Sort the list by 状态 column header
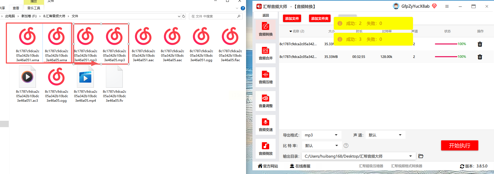The width and height of the screenshot is (494, 174). coord(447,31)
